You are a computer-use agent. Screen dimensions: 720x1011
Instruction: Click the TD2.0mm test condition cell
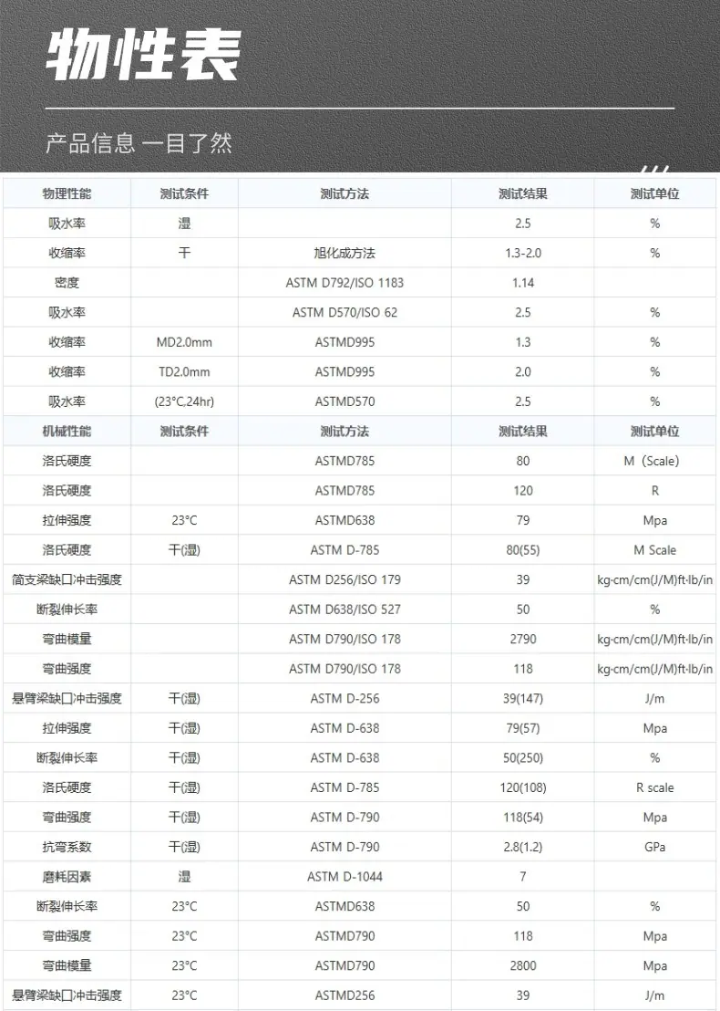click(x=184, y=372)
